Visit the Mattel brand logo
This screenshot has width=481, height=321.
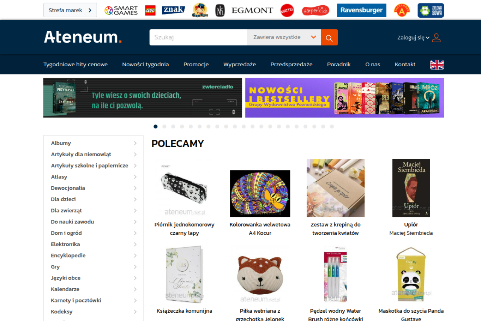(287, 10)
